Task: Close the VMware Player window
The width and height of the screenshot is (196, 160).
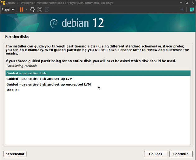Action: pos(193,3)
